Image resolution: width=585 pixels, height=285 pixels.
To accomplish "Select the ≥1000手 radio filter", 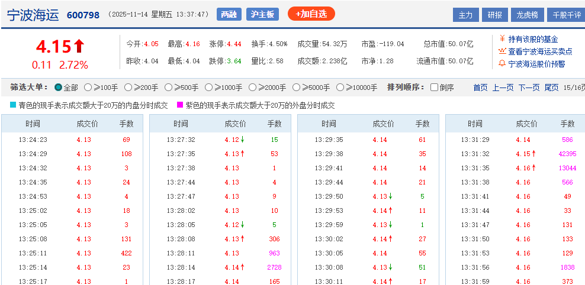I will coord(208,88).
